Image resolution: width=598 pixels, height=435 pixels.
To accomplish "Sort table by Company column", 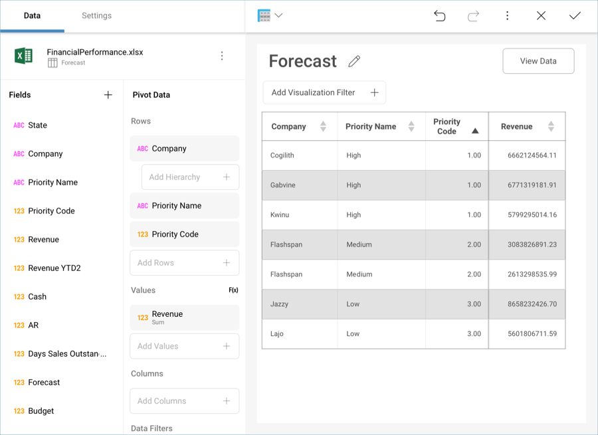I will [323, 127].
